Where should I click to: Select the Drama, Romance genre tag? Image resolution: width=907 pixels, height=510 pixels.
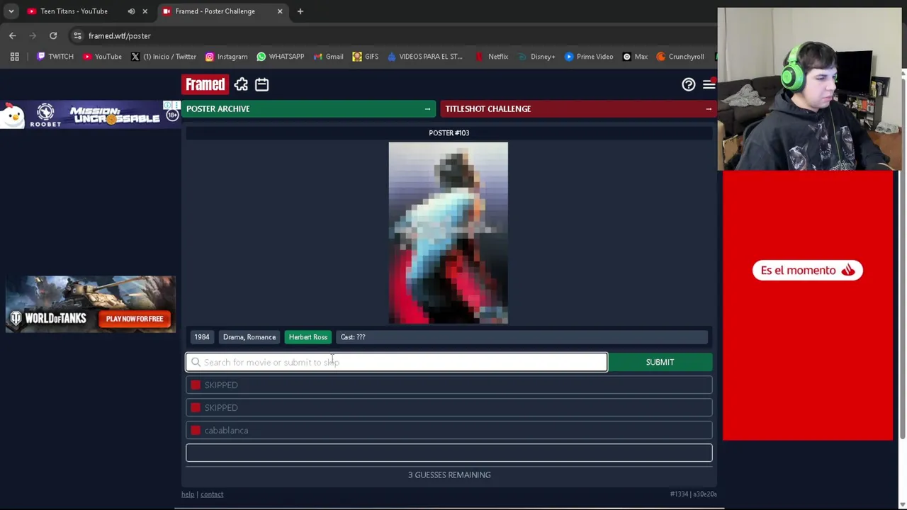(x=249, y=337)
